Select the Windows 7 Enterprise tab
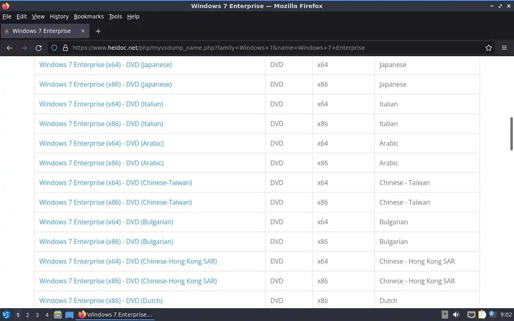Viewport: 514px width, 321px height. (x=44, y=31)
